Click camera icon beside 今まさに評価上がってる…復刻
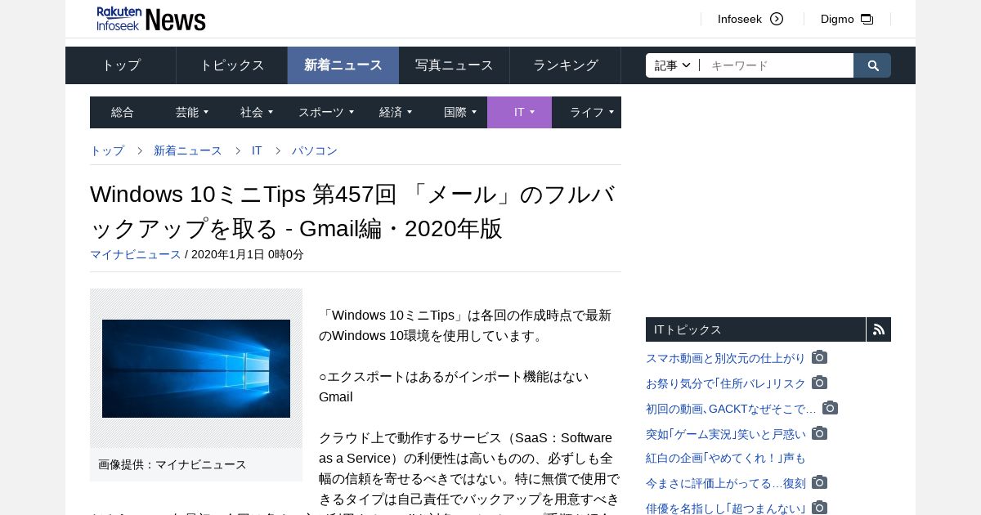This screenshot has width=981, height=515. coord(819,482)
